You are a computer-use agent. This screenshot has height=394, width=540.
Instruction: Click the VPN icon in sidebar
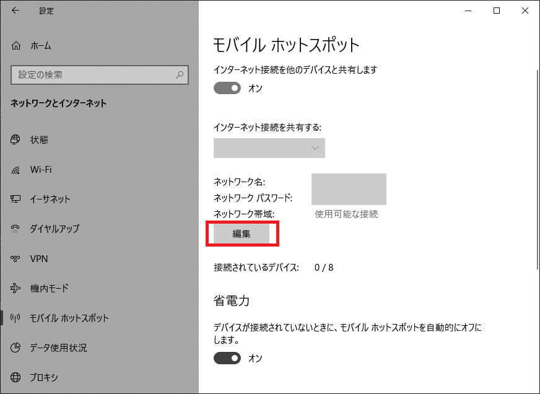(16, 259)
